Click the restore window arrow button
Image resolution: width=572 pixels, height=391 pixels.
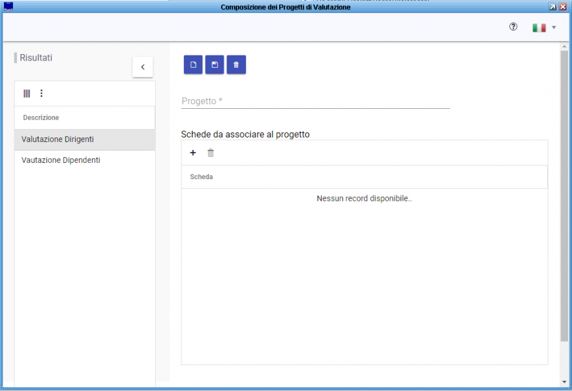[x=553, y=7]
